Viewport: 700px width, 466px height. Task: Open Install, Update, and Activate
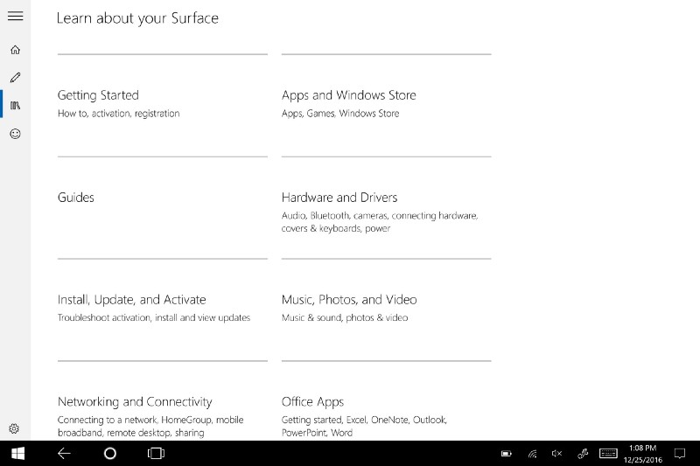[131, 300]
